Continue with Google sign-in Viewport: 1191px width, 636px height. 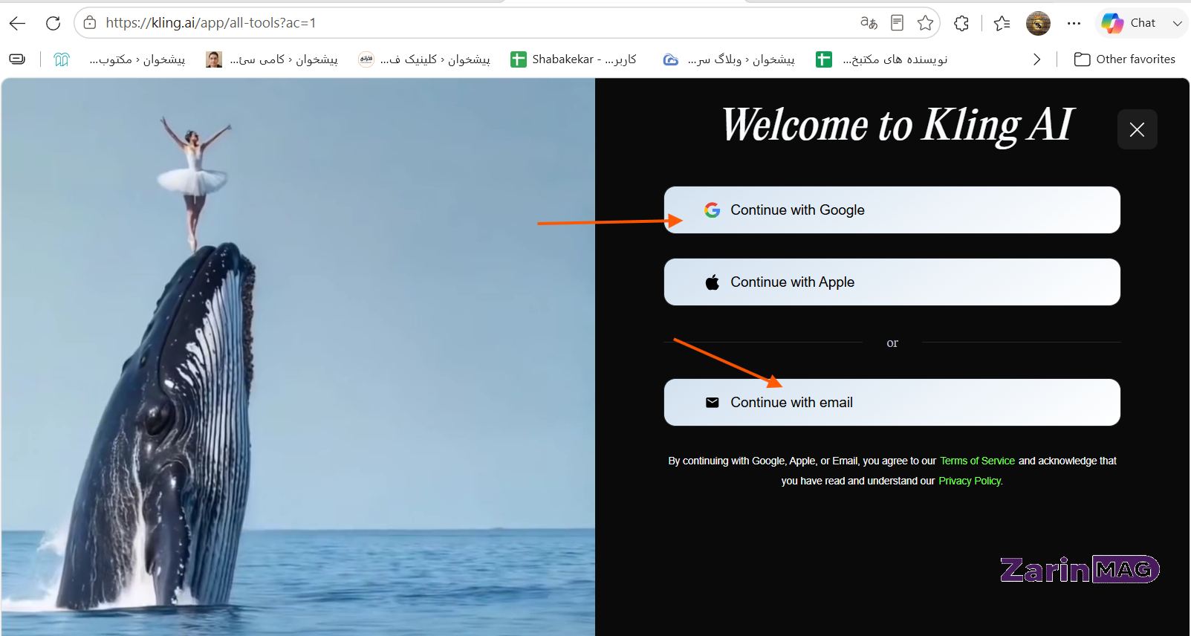click(x=892, y=210)
